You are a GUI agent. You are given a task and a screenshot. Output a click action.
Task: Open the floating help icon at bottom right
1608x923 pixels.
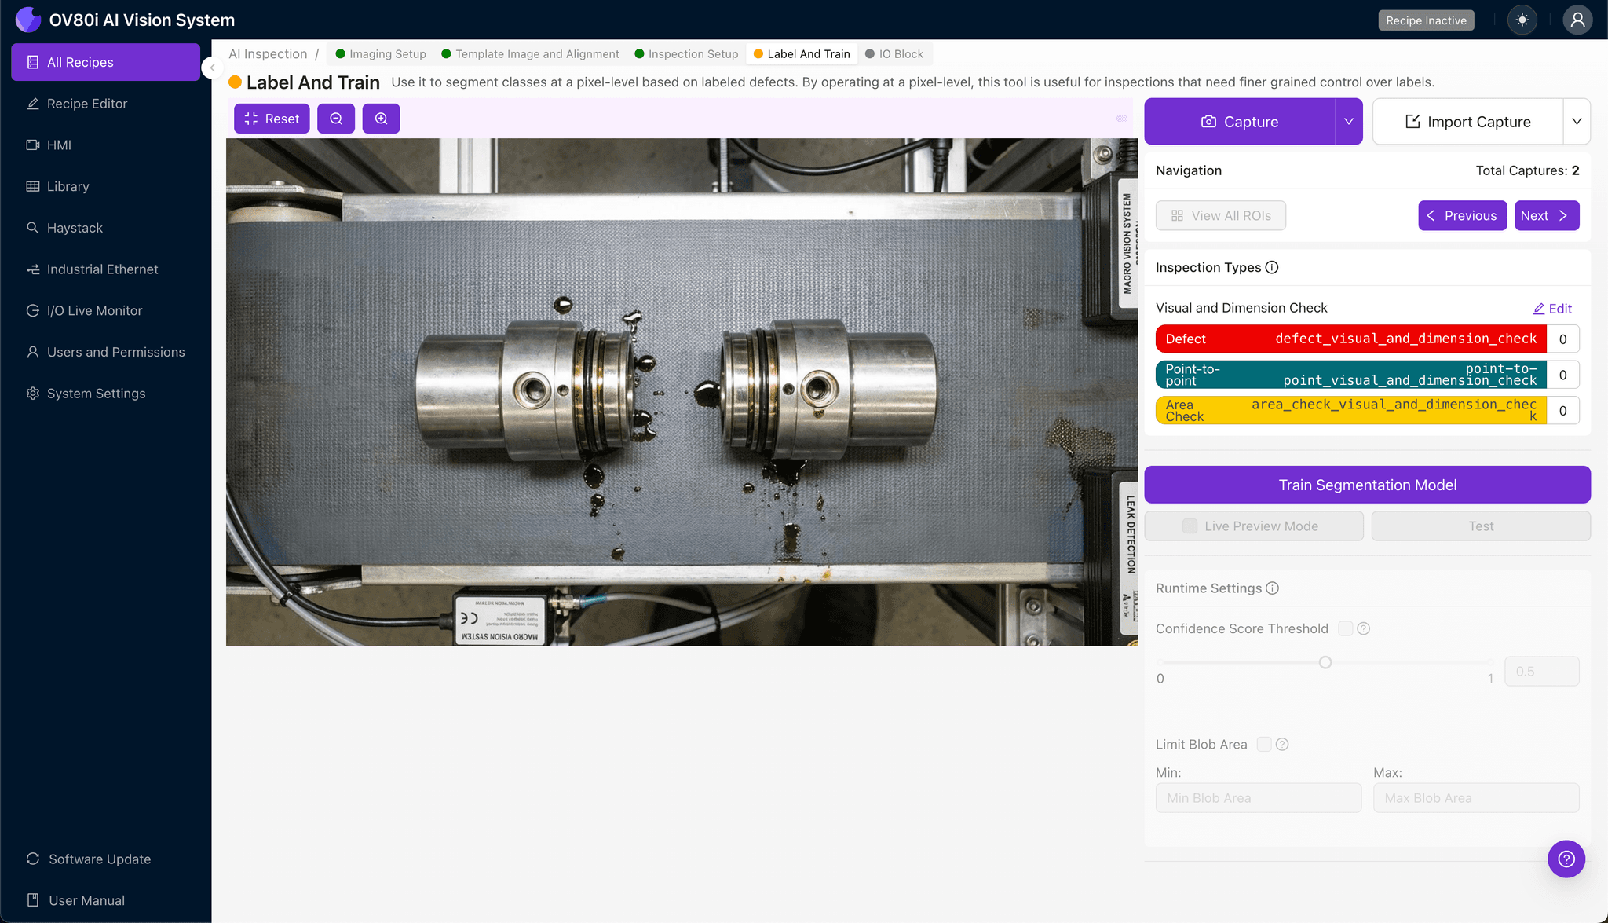coord(1566,859)
